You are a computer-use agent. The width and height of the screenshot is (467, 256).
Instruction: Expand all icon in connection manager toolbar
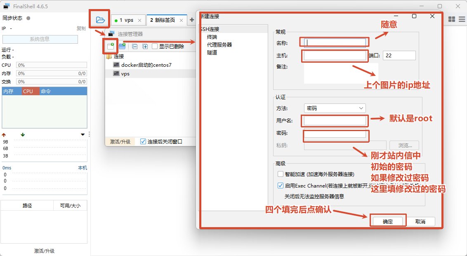(x=145, y=47)
